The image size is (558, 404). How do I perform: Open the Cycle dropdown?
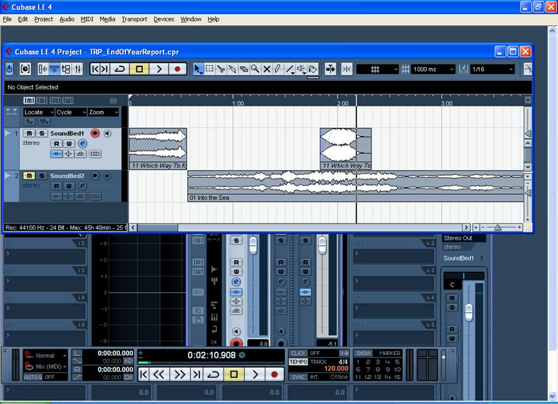[x=71, y=112]
